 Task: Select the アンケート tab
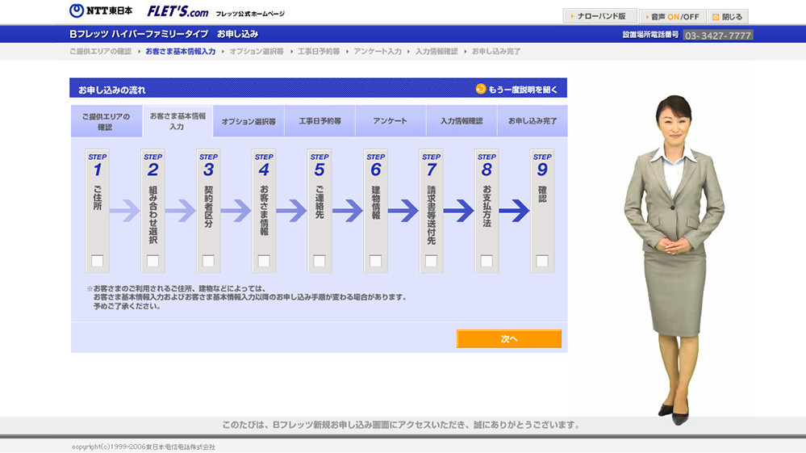pyautogui.click(x=390, y=121)
